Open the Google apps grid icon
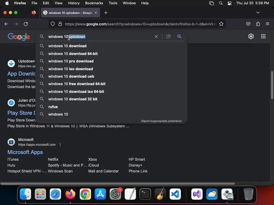The image size is (274, 205). [x=263, y=36]
